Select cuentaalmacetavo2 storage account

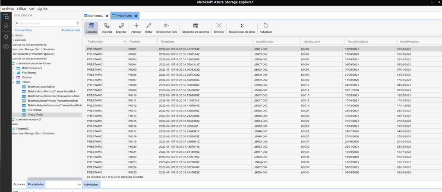click(28, 119)
